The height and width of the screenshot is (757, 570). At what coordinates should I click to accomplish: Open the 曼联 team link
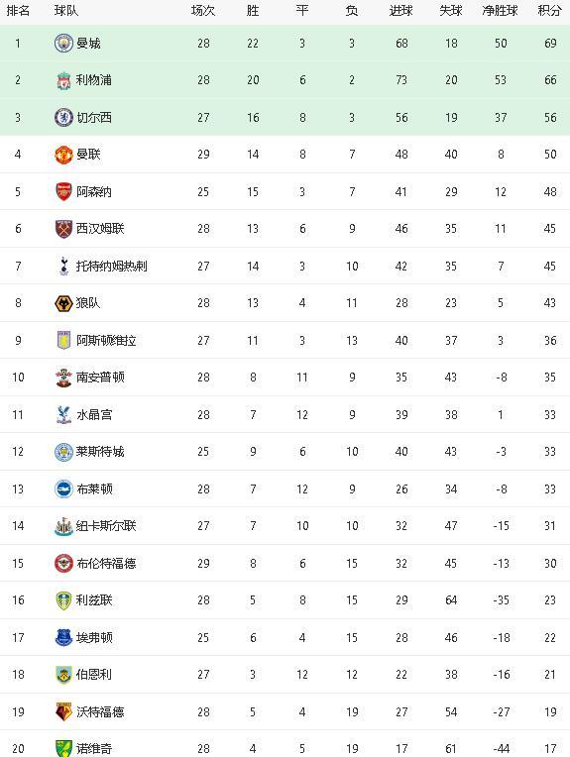point(88,155)
